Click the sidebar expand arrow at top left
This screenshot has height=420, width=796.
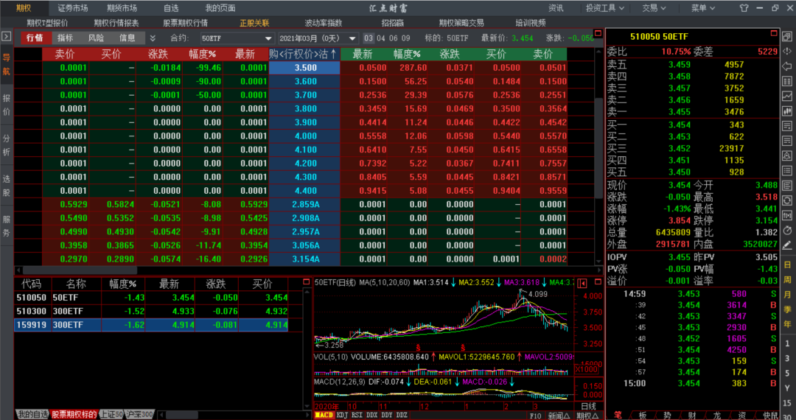[x=6, y=36]
